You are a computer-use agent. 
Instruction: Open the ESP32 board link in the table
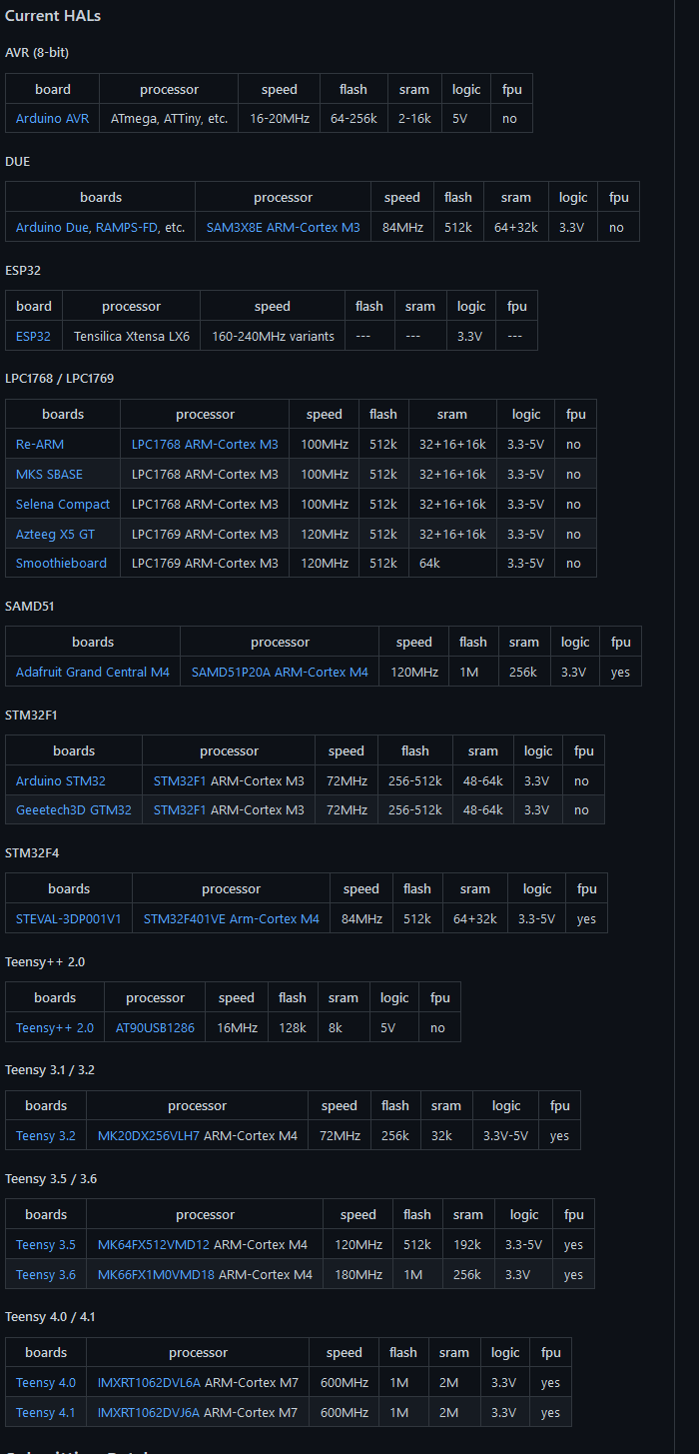(x=33, y=336)
